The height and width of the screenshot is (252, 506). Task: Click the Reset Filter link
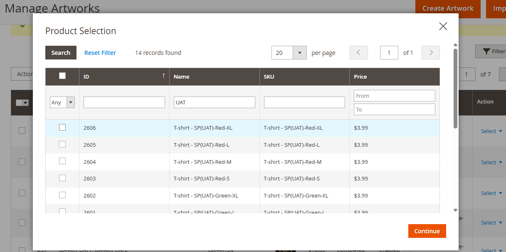pos(100,53)
